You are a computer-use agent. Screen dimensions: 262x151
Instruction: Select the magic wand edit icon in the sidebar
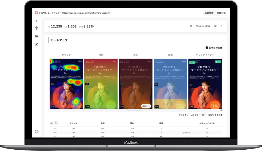pyautogui.click(x=37, y=44)
